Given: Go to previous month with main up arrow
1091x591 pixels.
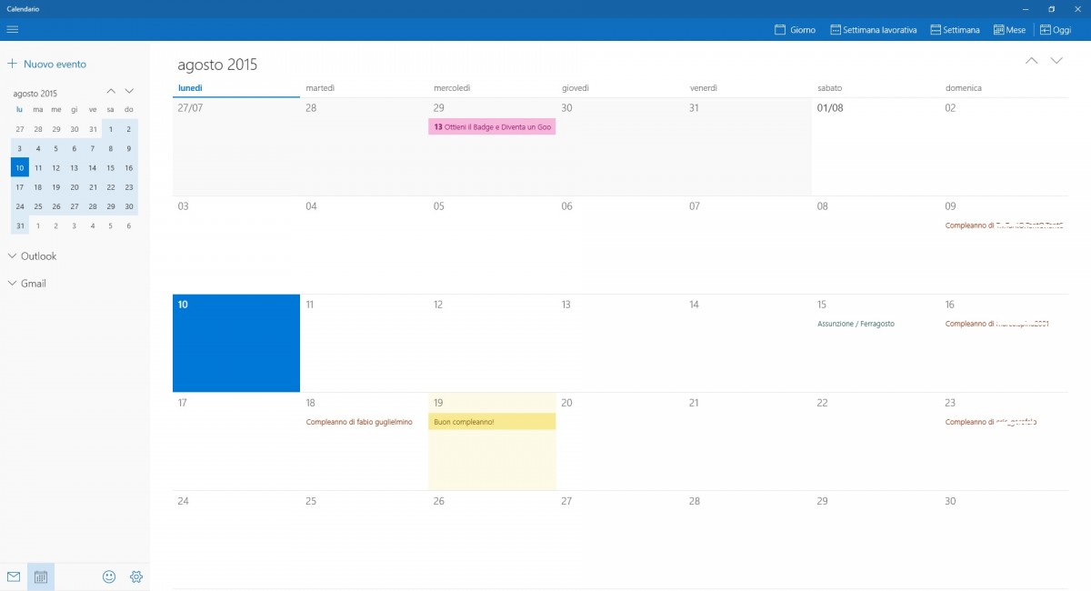Looking at the screenshot, I should click(1032, 61).
